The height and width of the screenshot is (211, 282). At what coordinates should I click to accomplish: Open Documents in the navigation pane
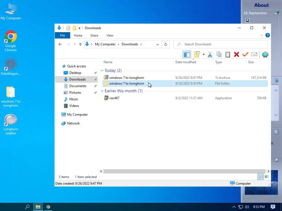click(x=78, y=86)
